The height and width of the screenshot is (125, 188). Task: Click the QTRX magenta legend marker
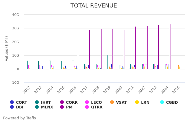tap(87, 107)
